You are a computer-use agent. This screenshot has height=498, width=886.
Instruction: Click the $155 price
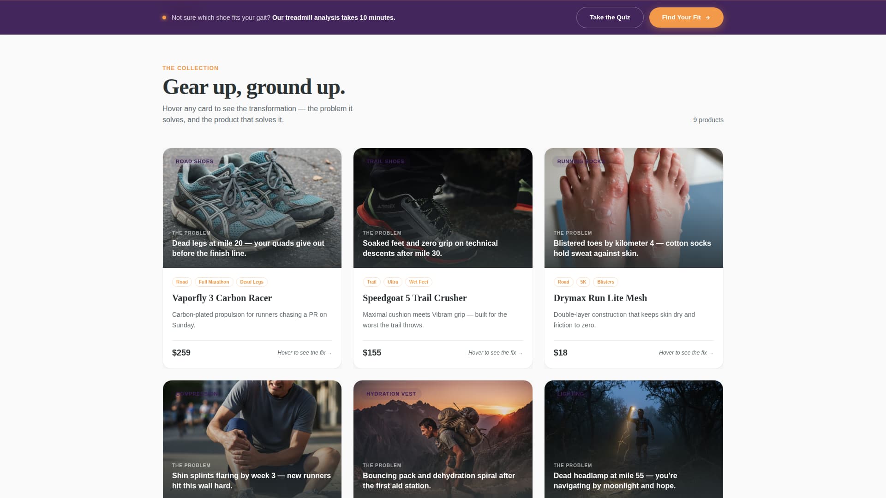coord(372,353)
